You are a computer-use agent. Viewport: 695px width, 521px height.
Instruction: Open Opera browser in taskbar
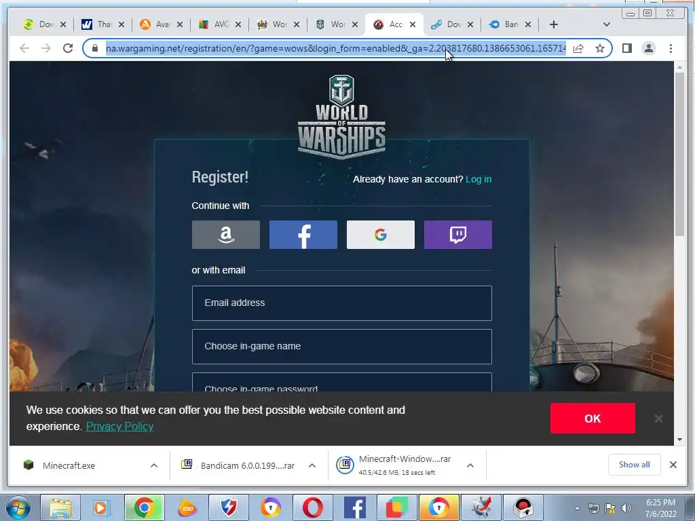(312, 507)
